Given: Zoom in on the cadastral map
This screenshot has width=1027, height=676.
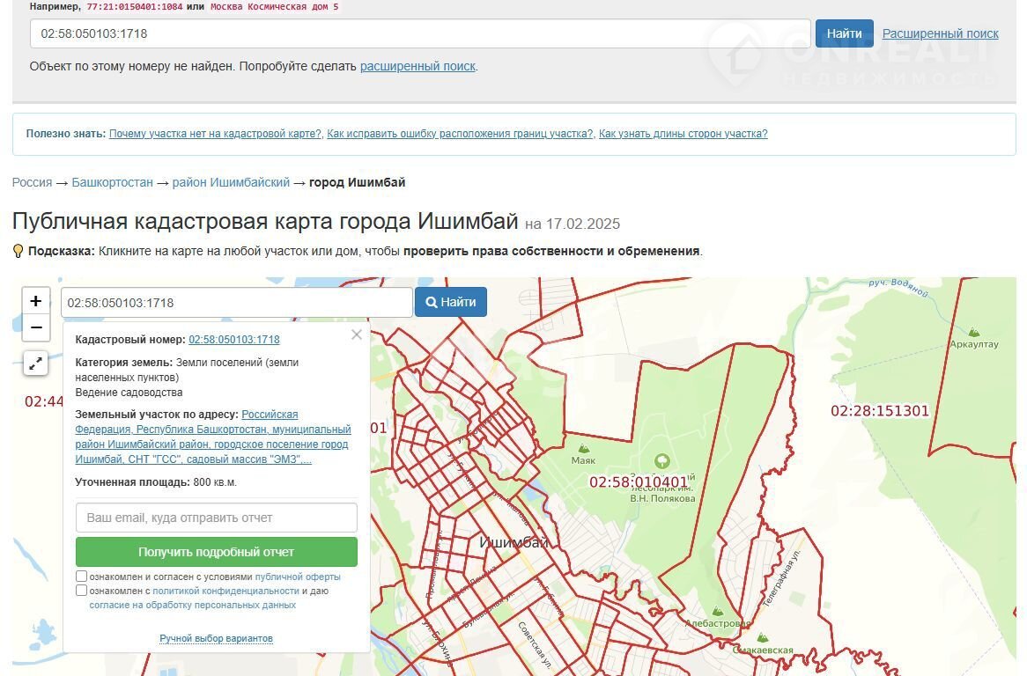Looking at the screenshot, I should point(35,301).
